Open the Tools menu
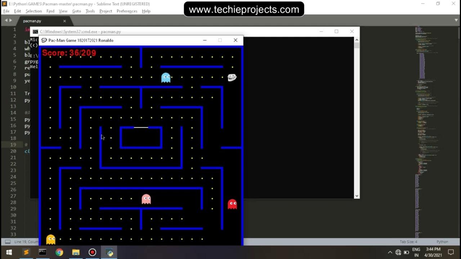 point(90,11)
